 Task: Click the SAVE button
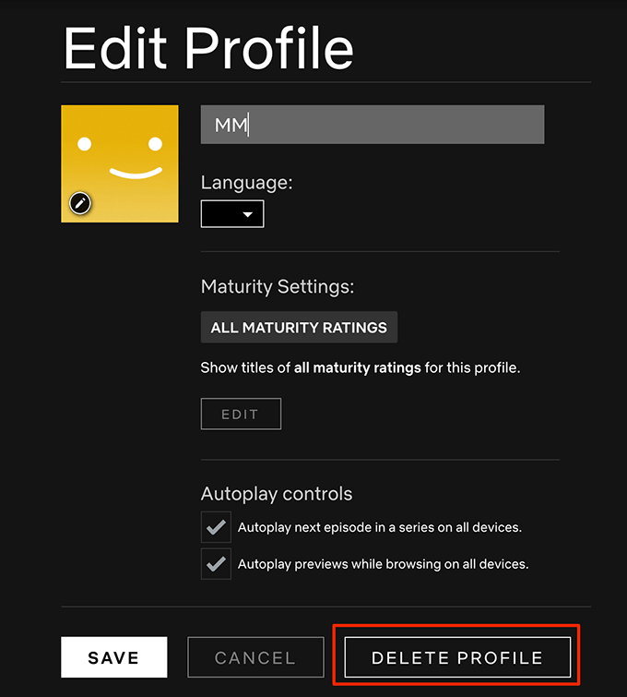tap(114, 657)
